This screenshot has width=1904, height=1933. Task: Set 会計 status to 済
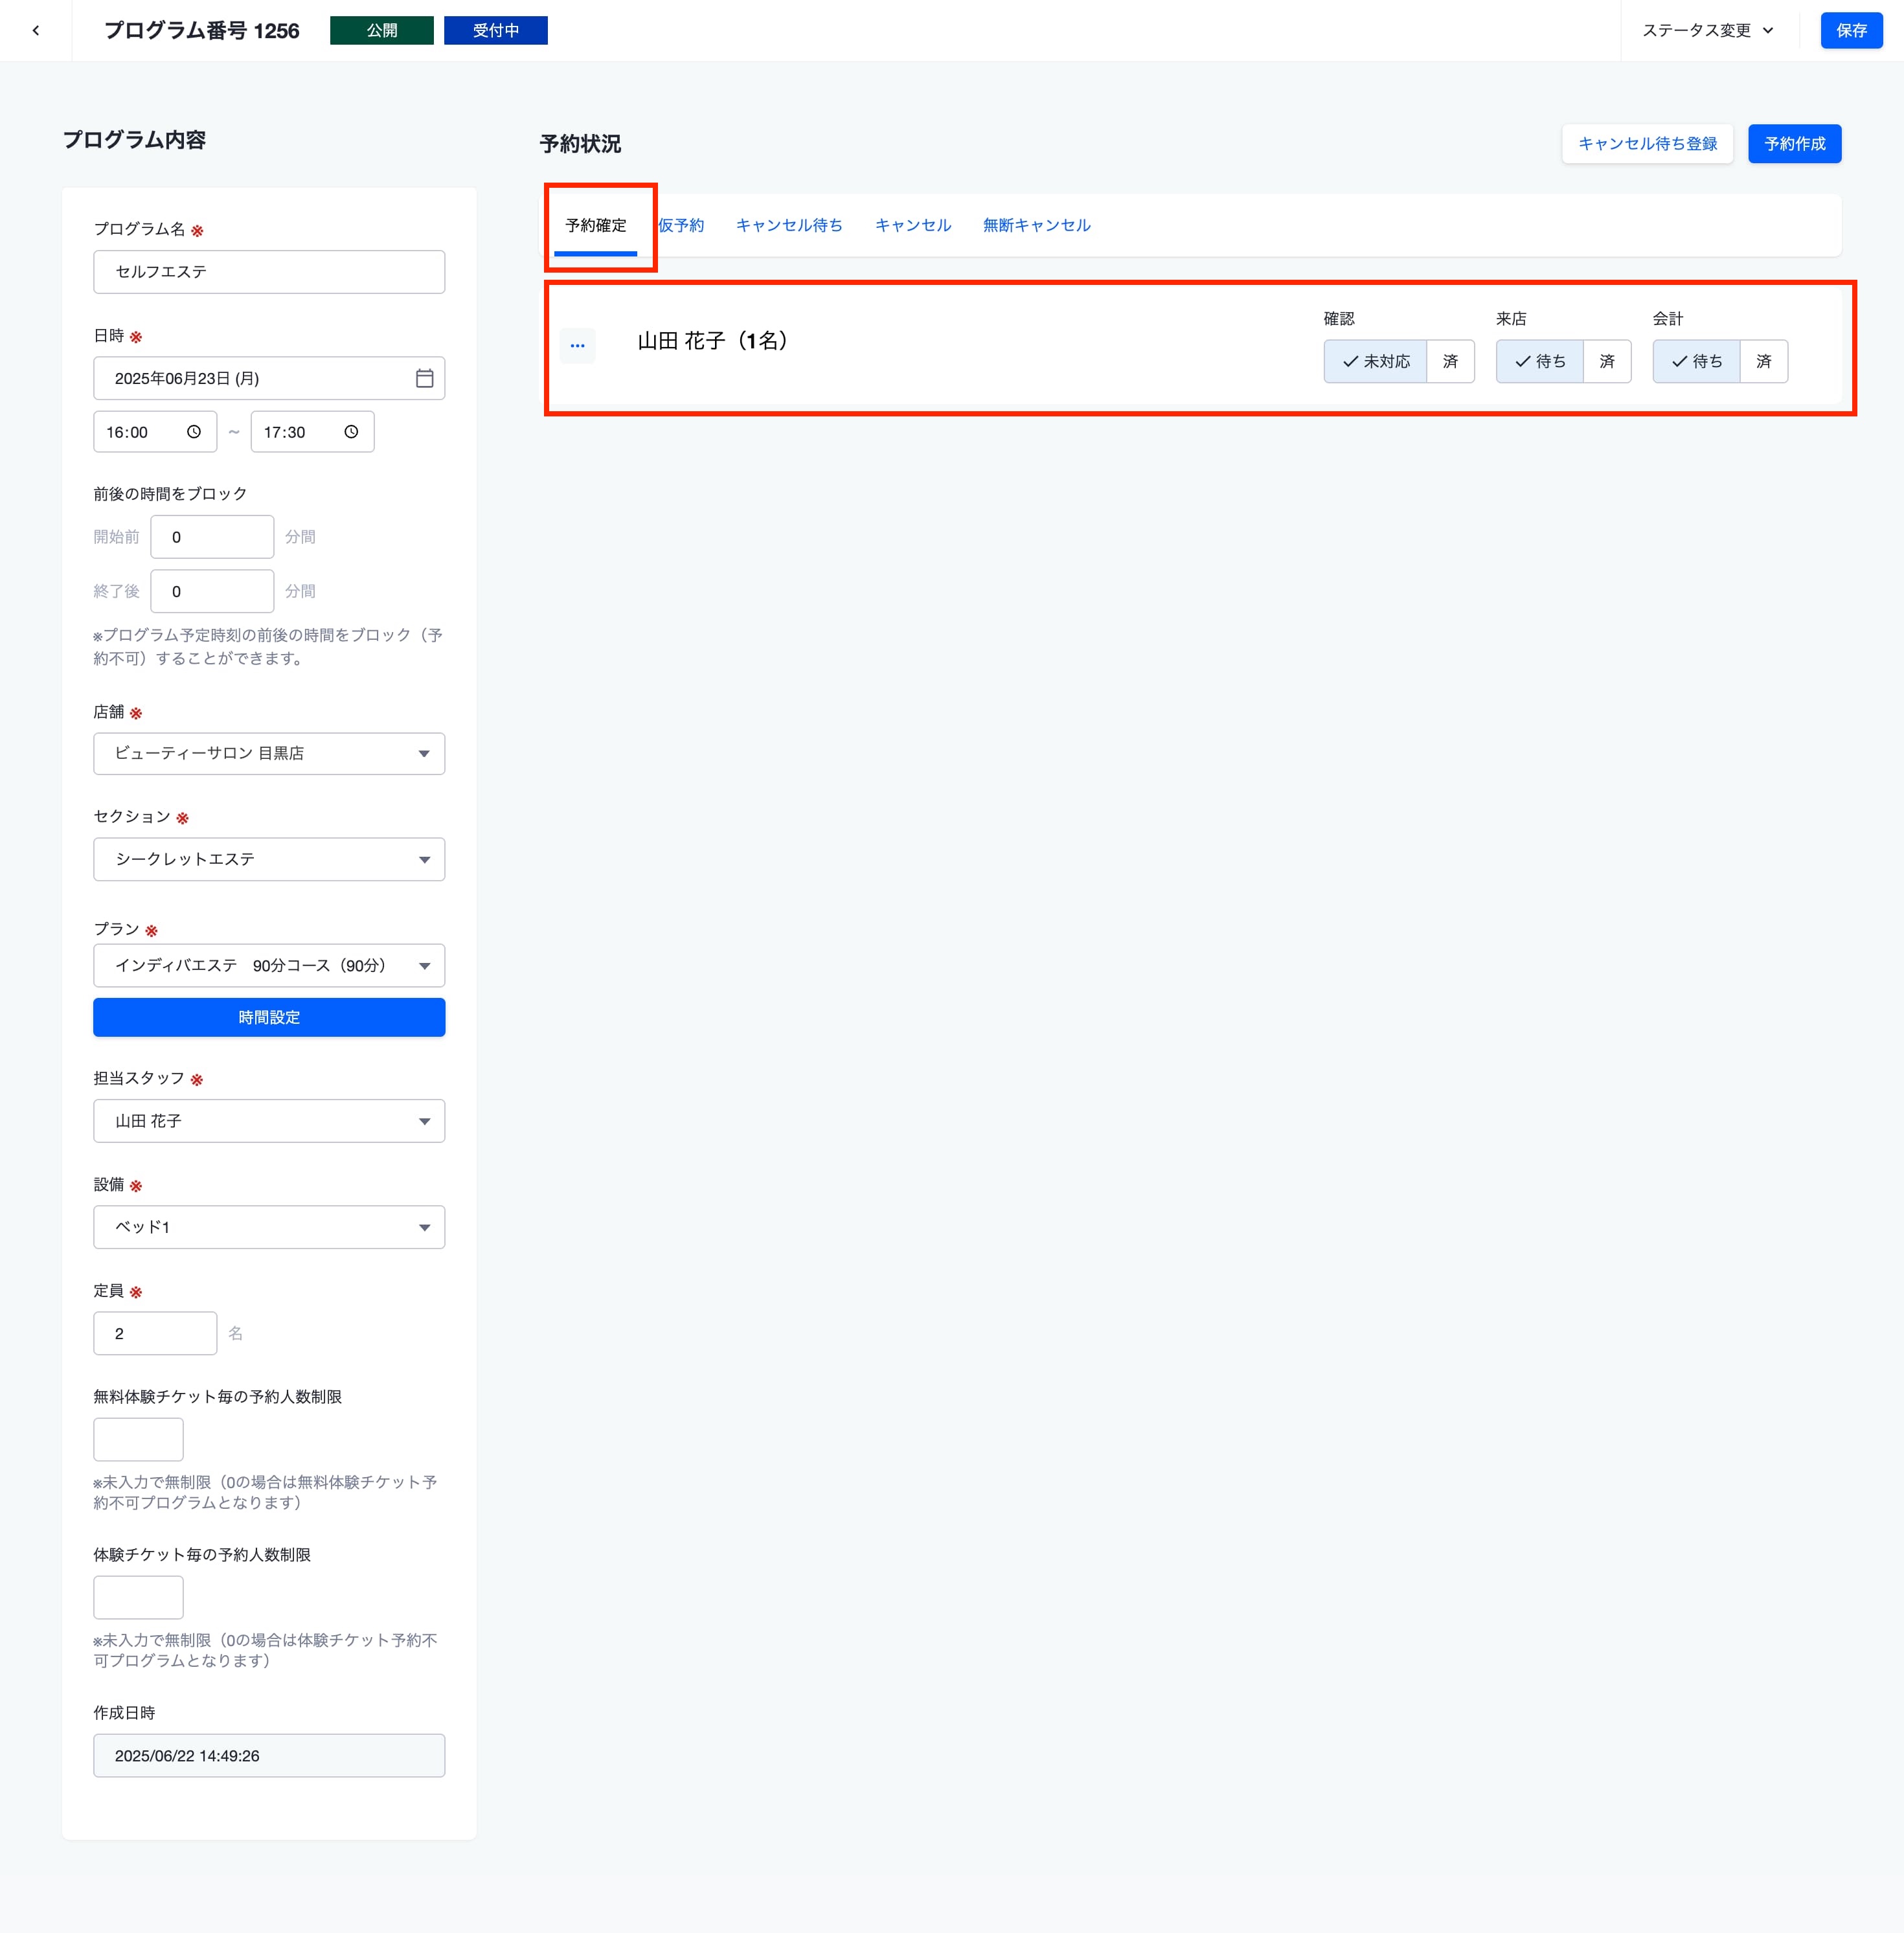tap(1764, 361)
